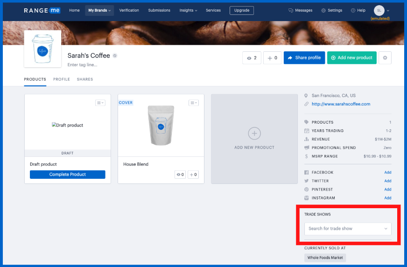Click the Upgrade button

(242, 10)
